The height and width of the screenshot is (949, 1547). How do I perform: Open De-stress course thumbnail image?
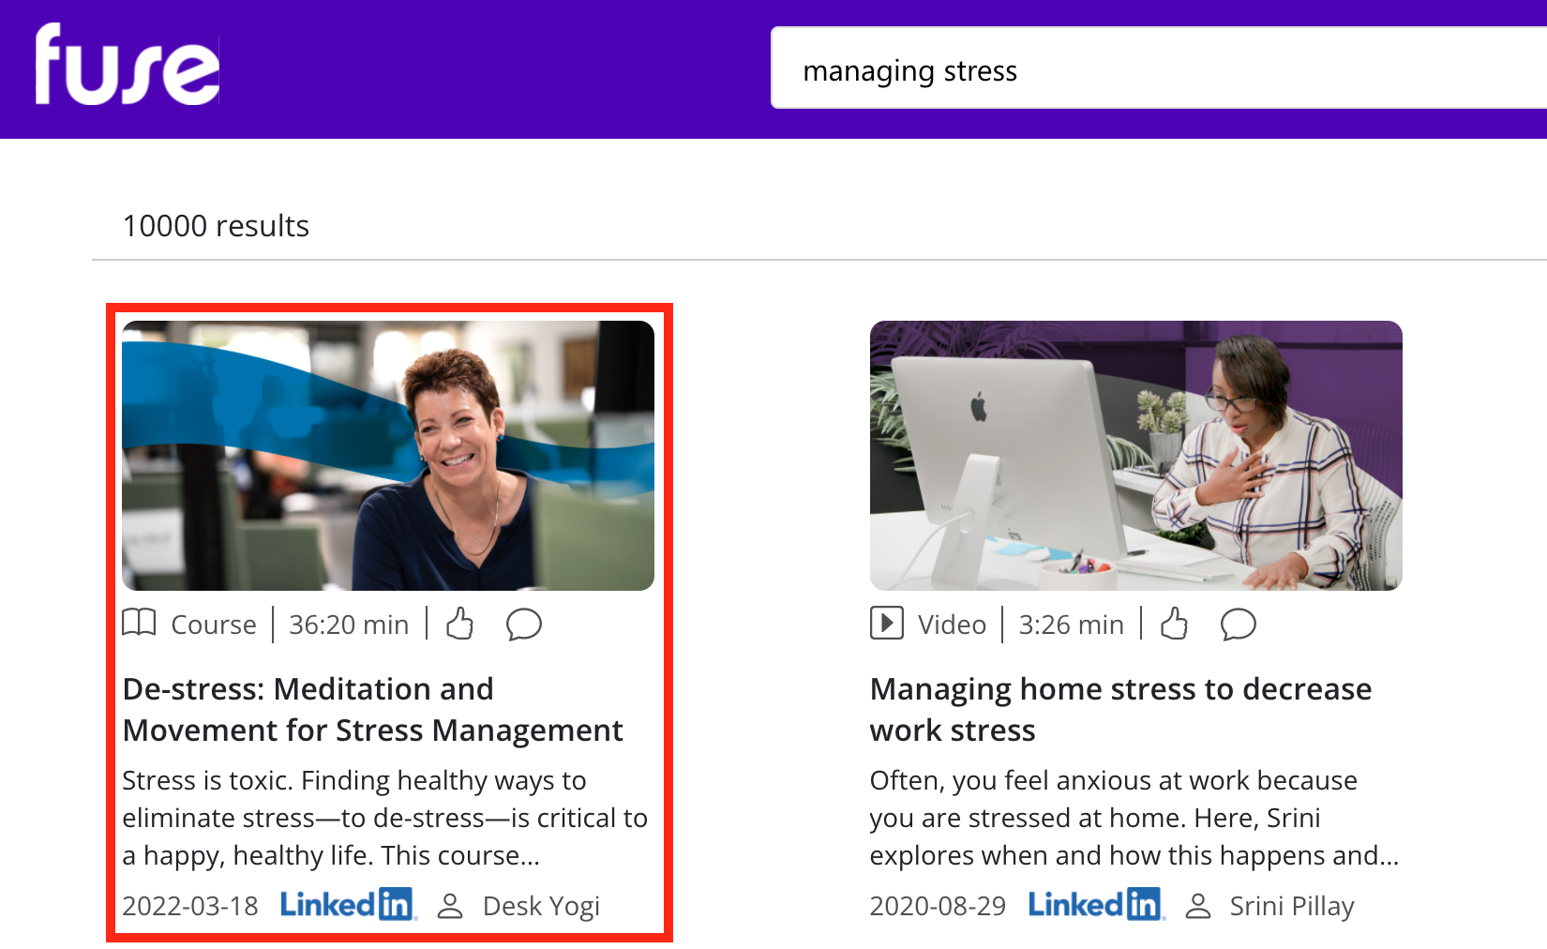tap(388, 456)
